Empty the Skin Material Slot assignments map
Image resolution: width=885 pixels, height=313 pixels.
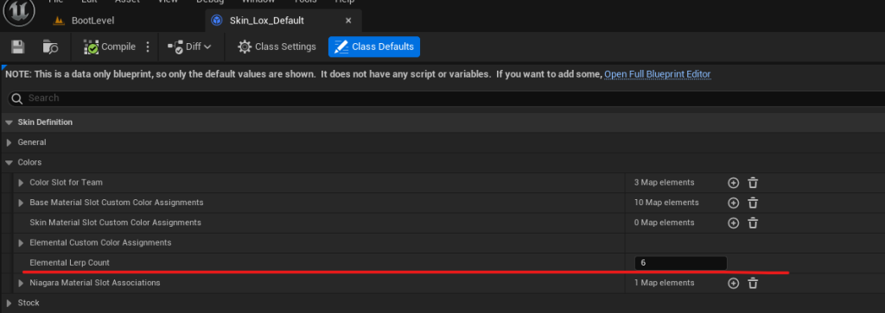click(753, 223)
